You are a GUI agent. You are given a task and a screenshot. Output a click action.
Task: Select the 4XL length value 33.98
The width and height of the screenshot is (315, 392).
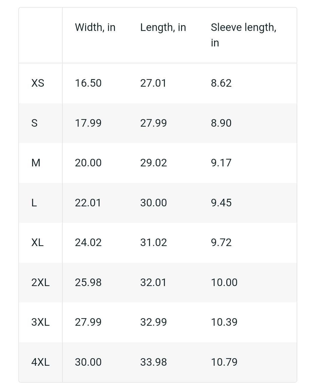tap(154, 362)
